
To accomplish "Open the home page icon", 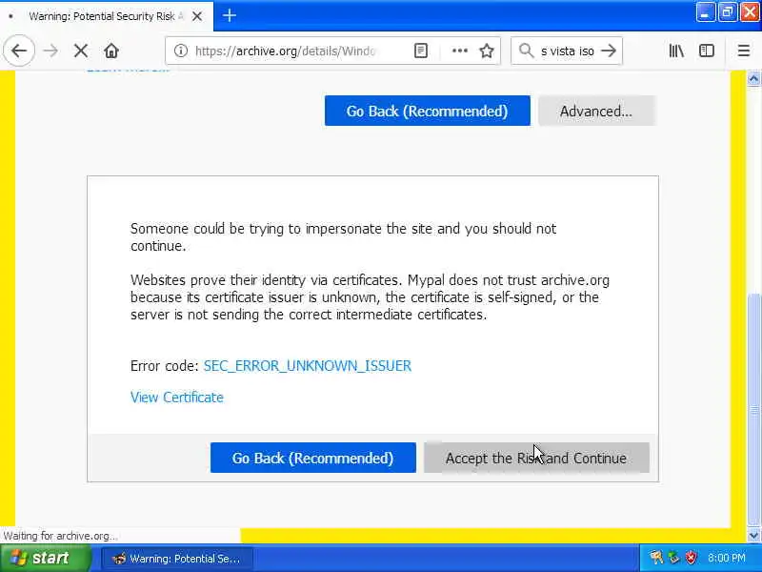I will coord(111,51).
